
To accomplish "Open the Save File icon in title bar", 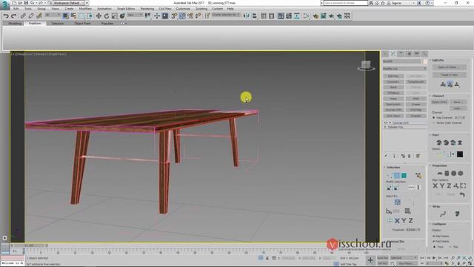I will point(27,3).
